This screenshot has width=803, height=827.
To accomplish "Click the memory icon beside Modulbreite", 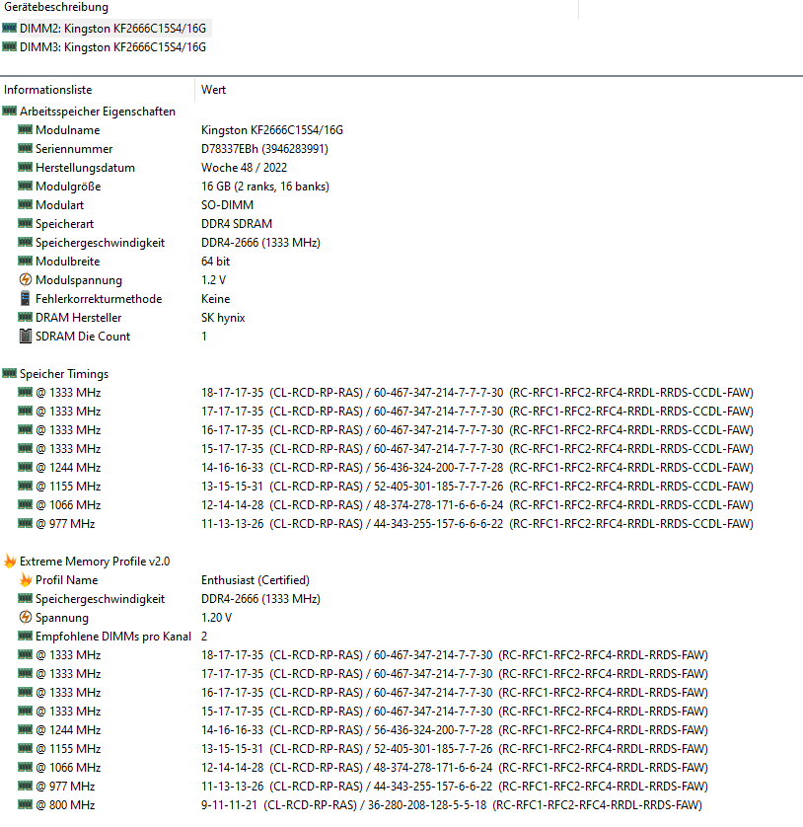I will 25,261.
